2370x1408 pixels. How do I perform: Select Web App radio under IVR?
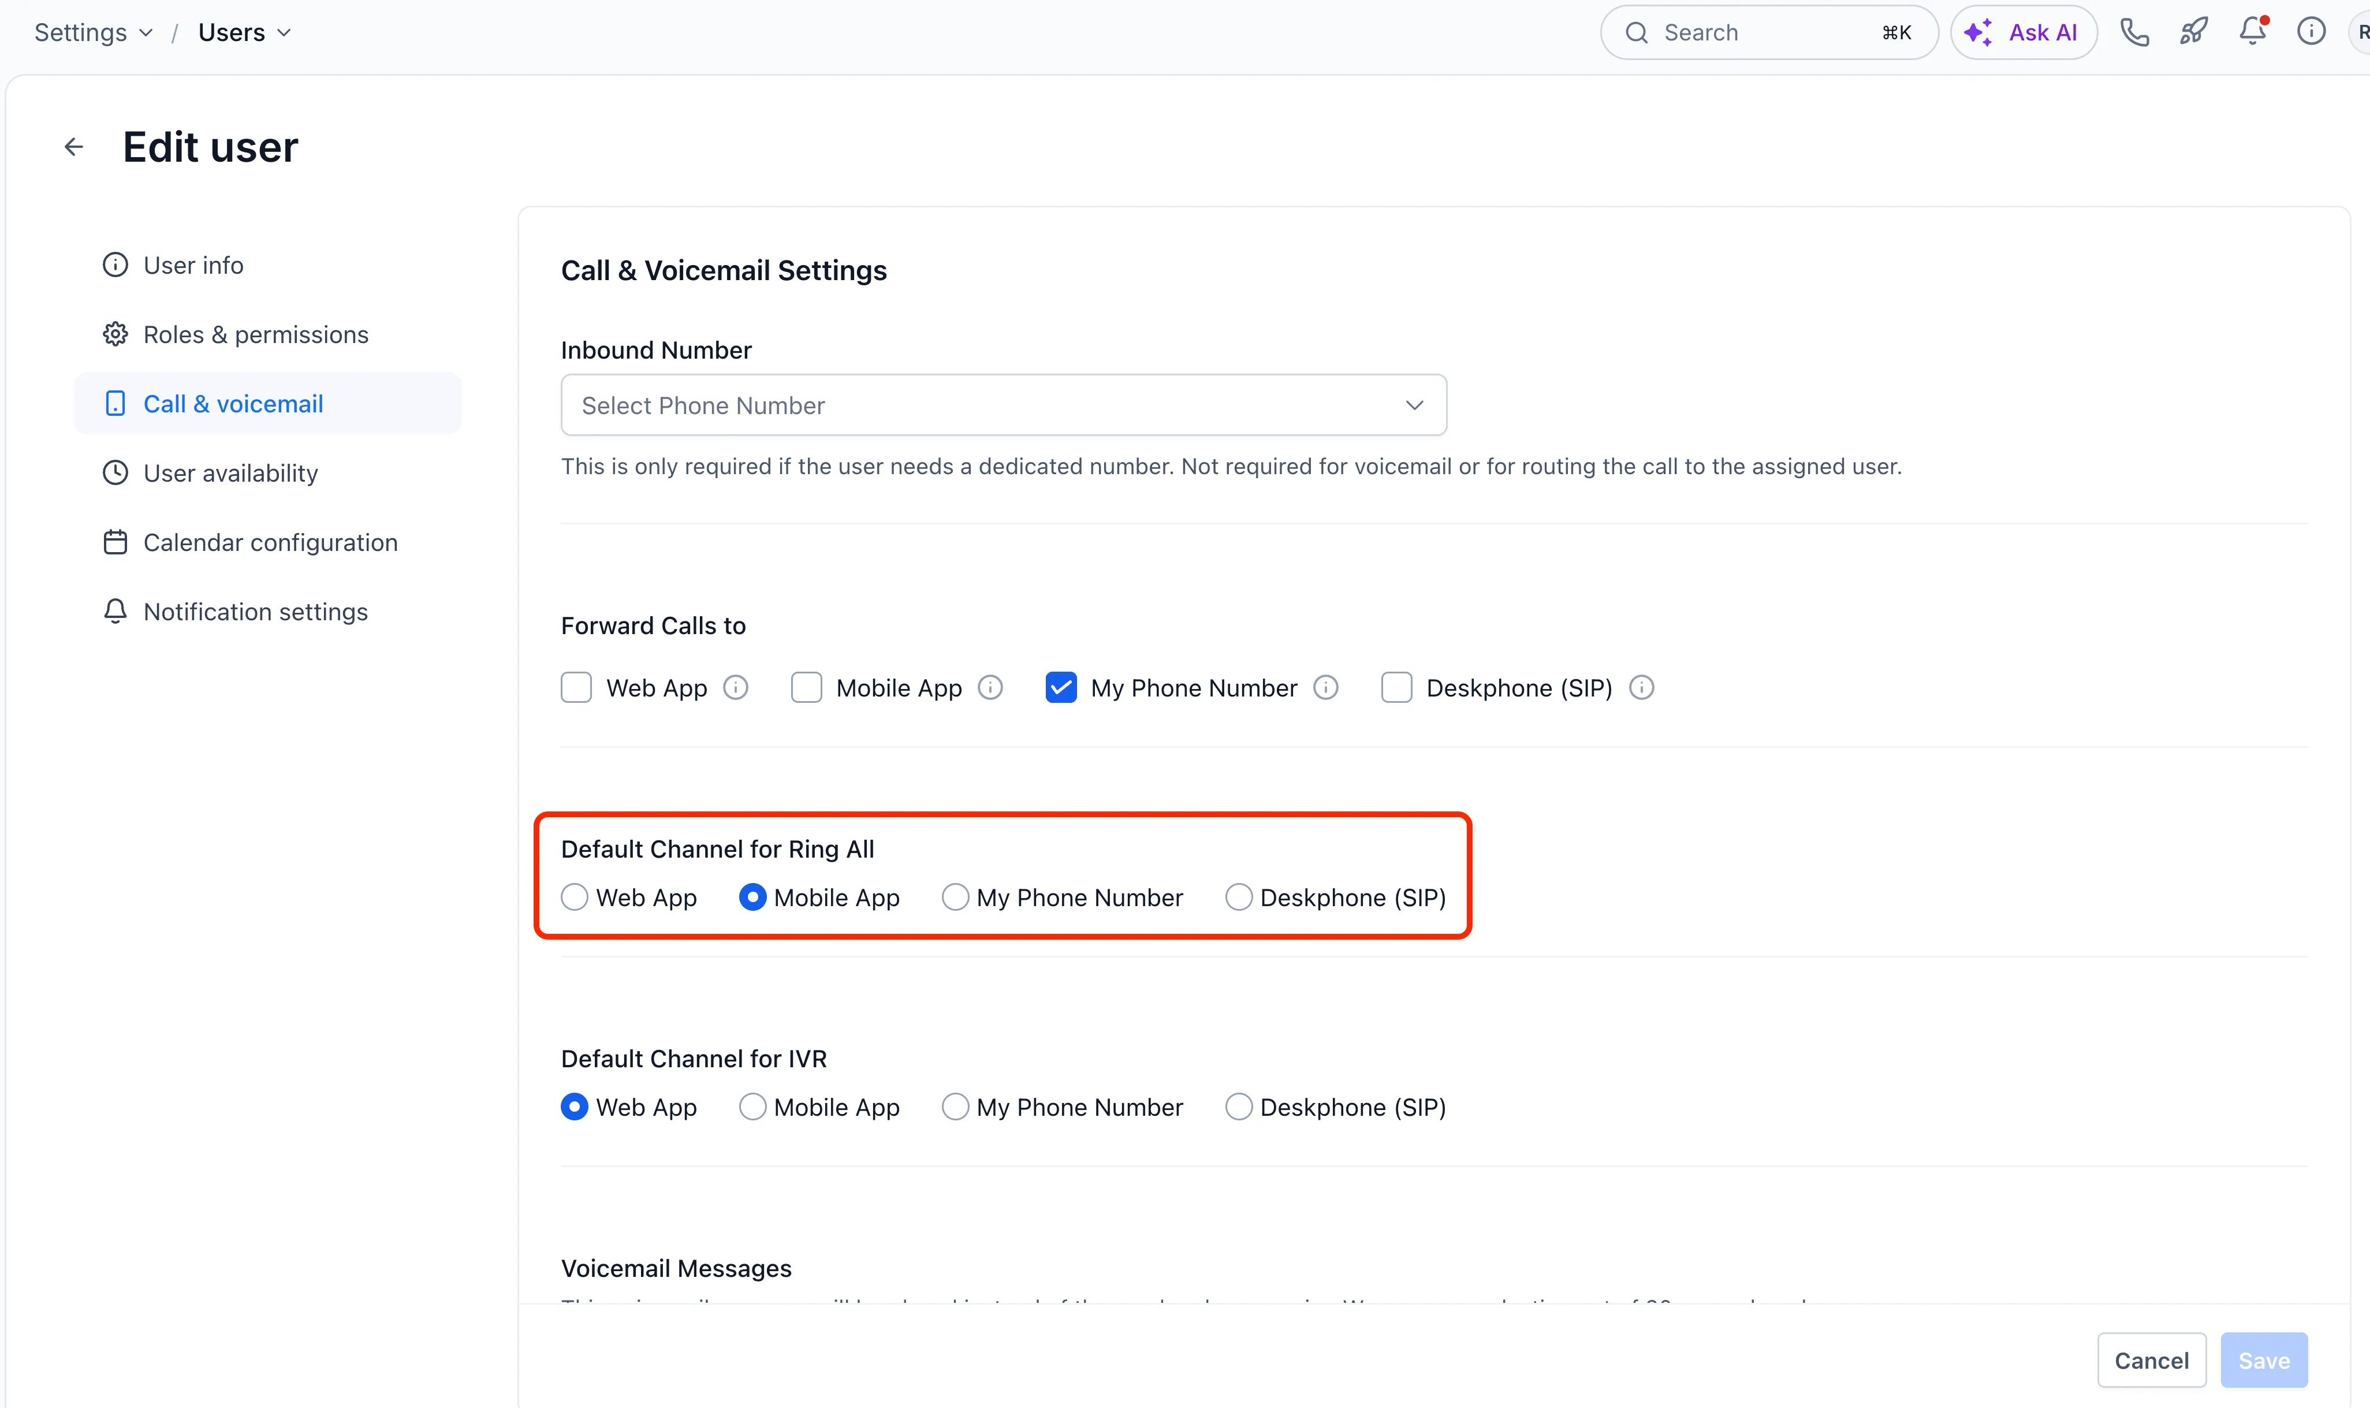574,1107
